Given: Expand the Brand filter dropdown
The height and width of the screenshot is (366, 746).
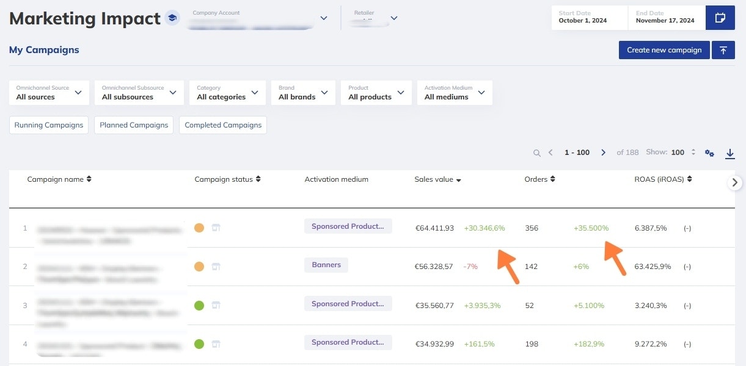Looking at the screenshot, I should pos(303,93).
